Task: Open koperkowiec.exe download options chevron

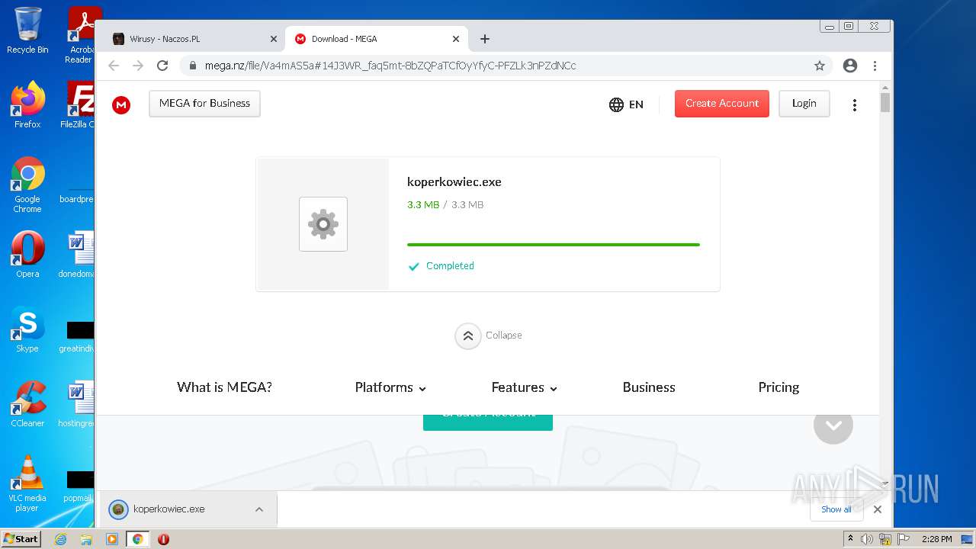Action: [259, 509]
